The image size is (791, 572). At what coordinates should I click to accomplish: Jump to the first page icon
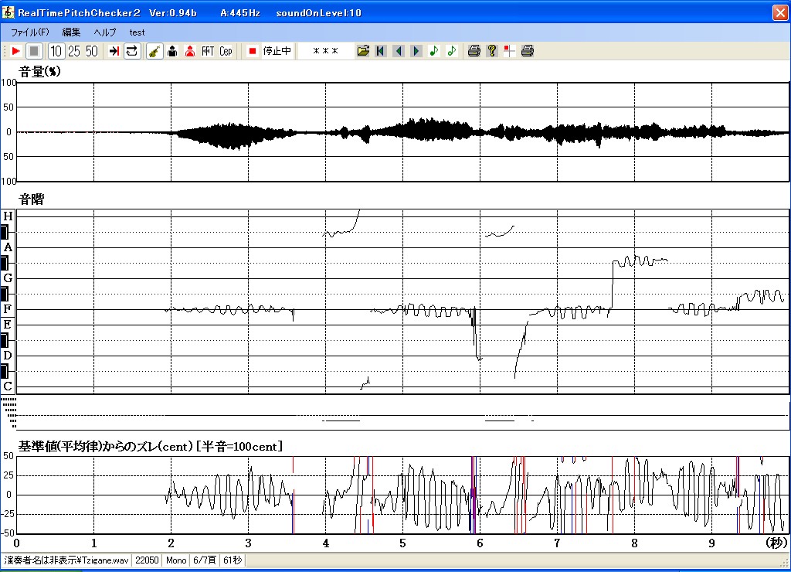(x=381, y=51)
